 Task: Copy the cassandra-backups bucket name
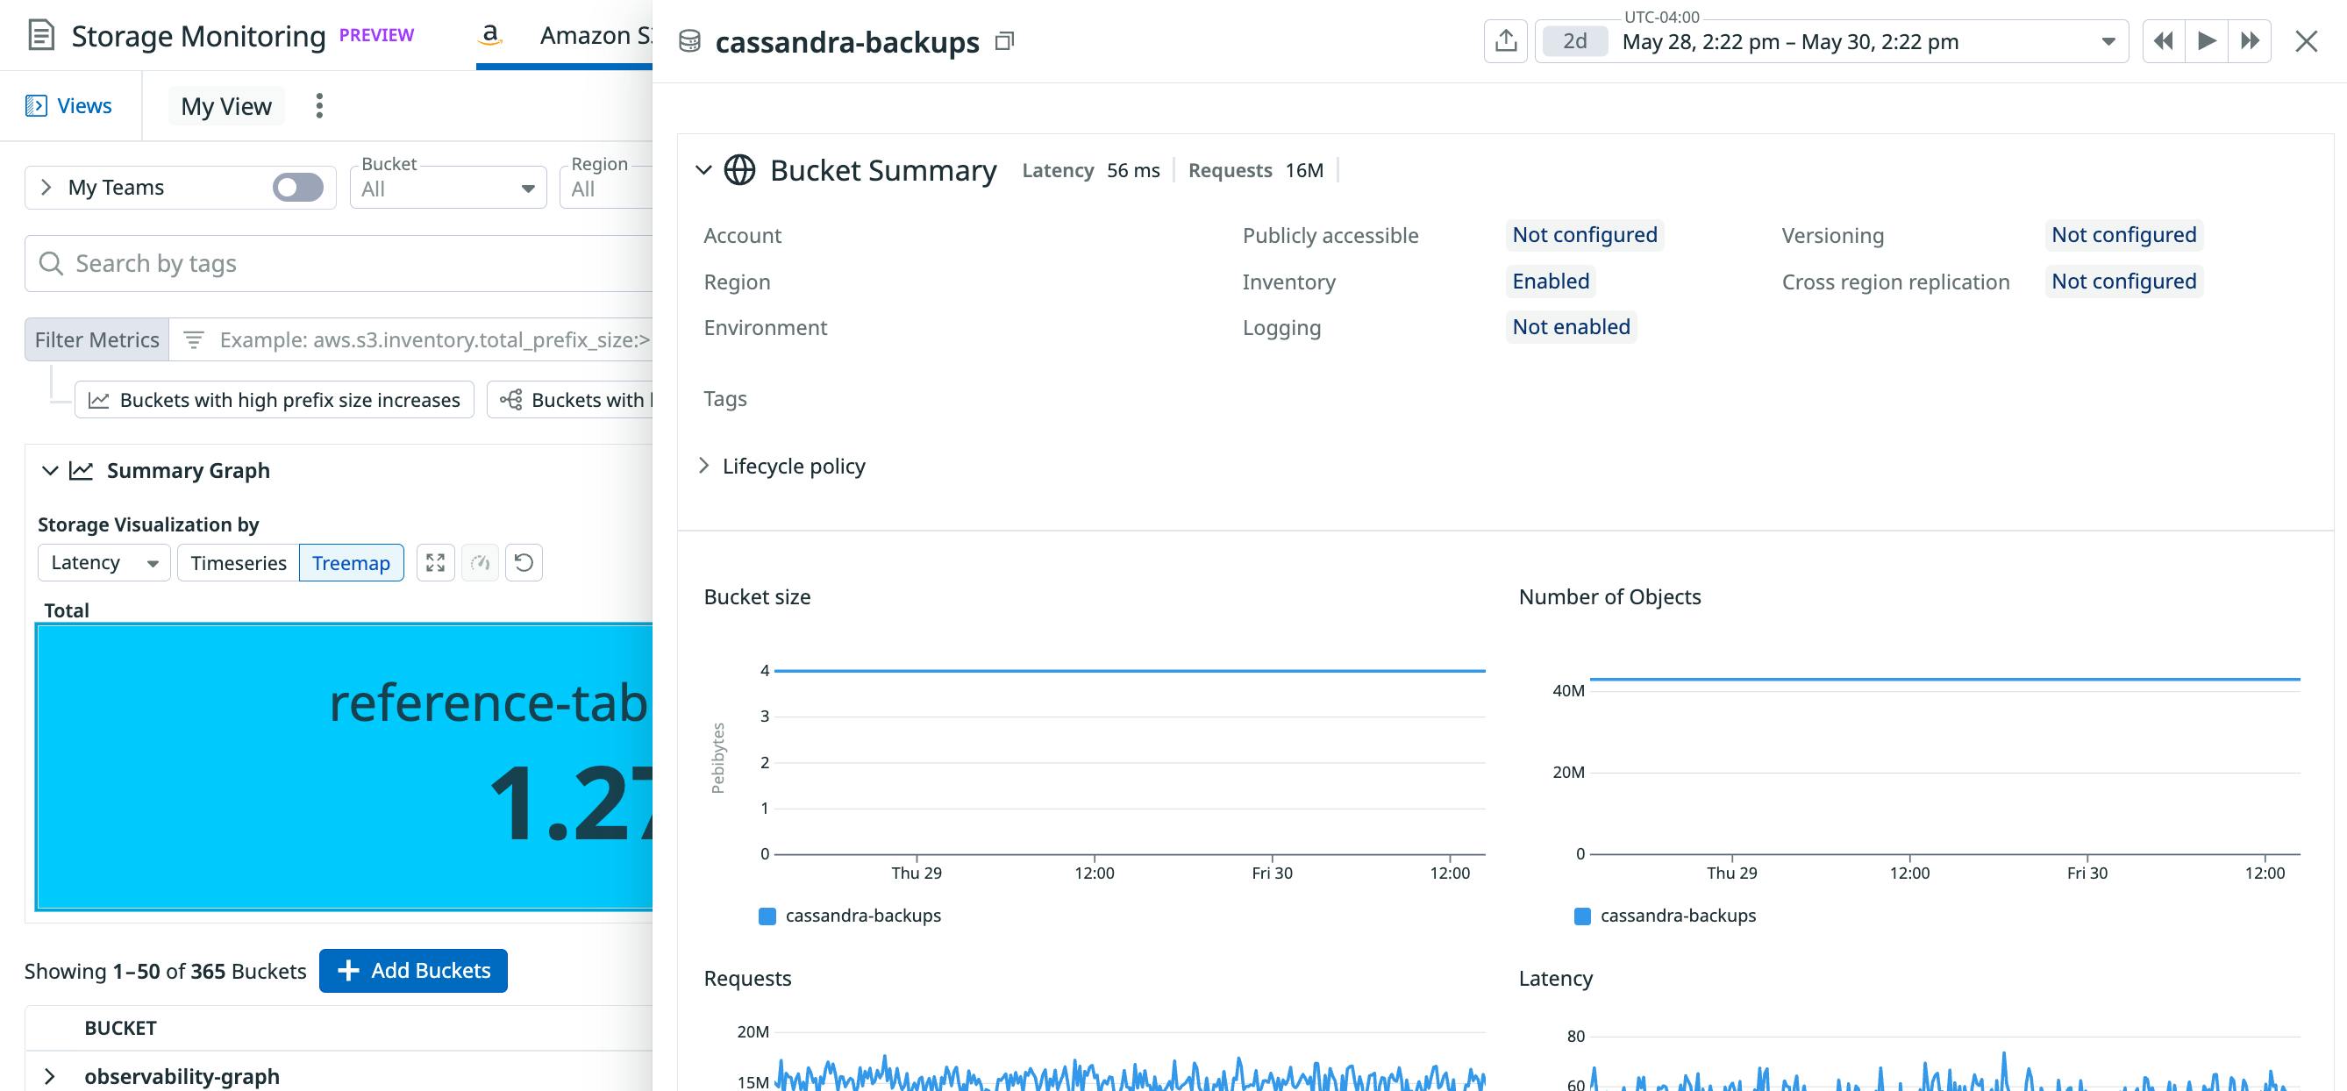(x=1003, y=42)
